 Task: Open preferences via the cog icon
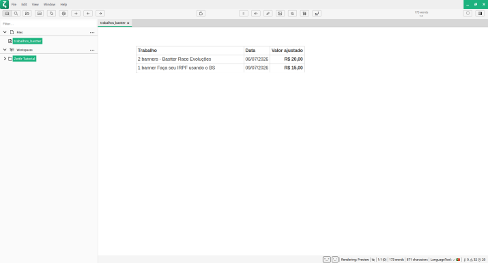(x=63, y=14)
